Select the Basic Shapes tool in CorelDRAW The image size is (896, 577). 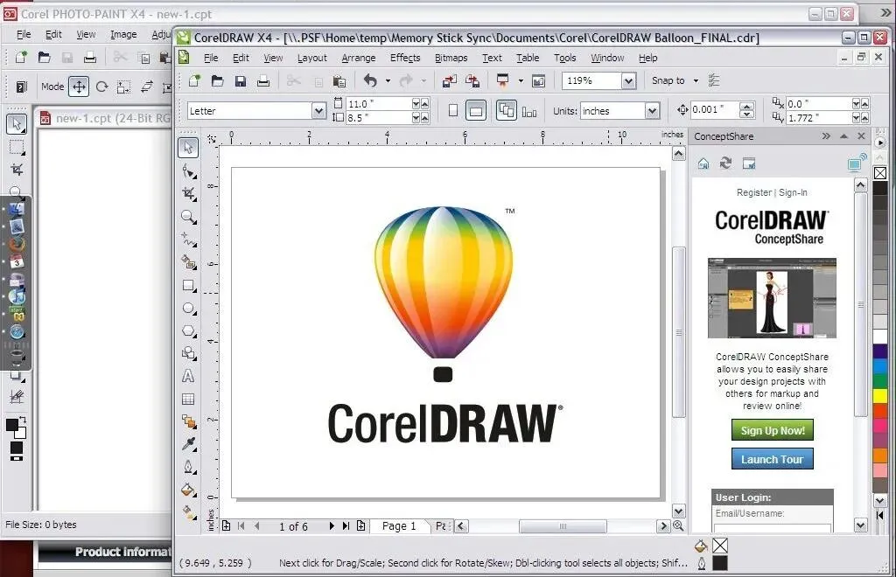(x=189, y=354)
